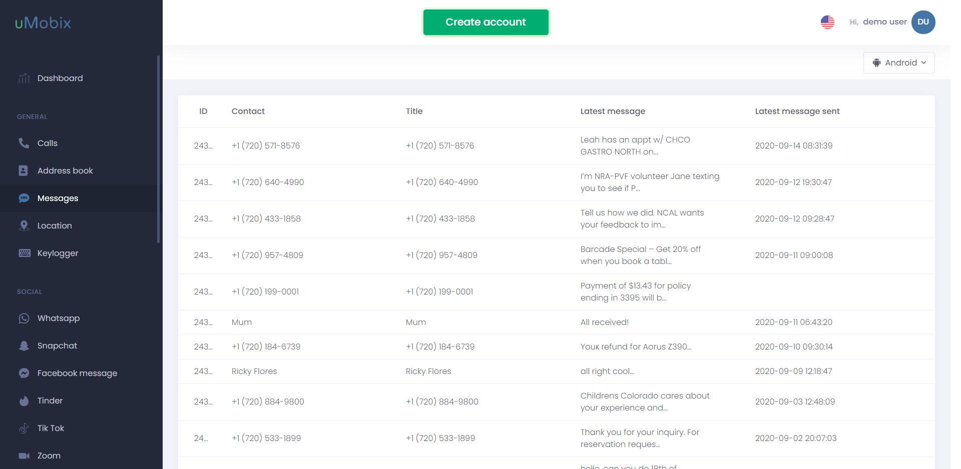Click the Dashboard chart icon

click(x=24, y=78)
